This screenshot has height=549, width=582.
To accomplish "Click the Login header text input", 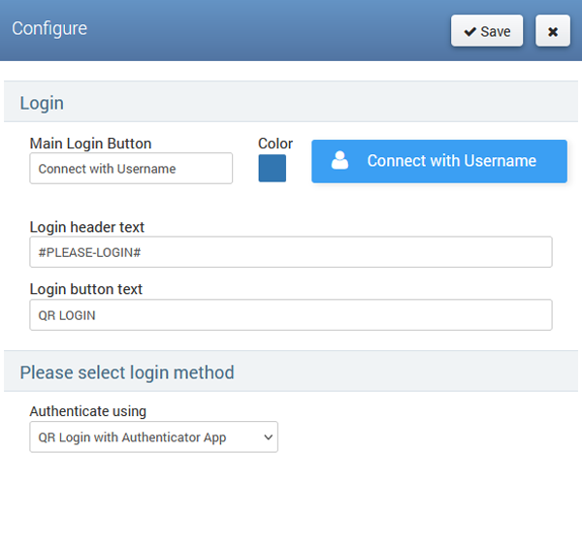I will (x=291, y=252).
